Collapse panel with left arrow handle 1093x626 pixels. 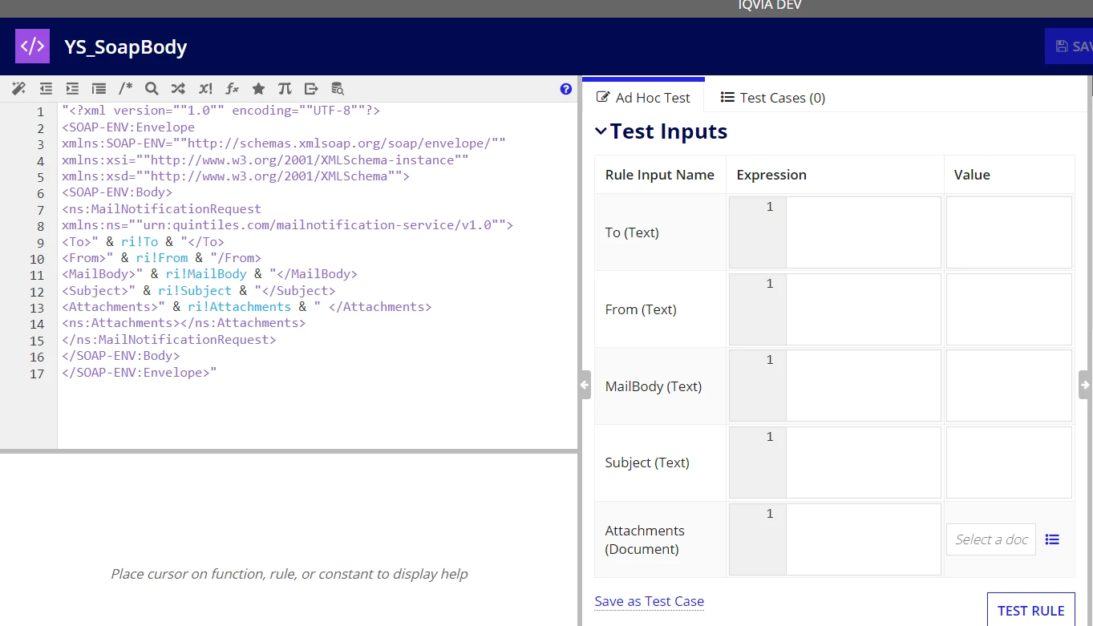point(585,385)
